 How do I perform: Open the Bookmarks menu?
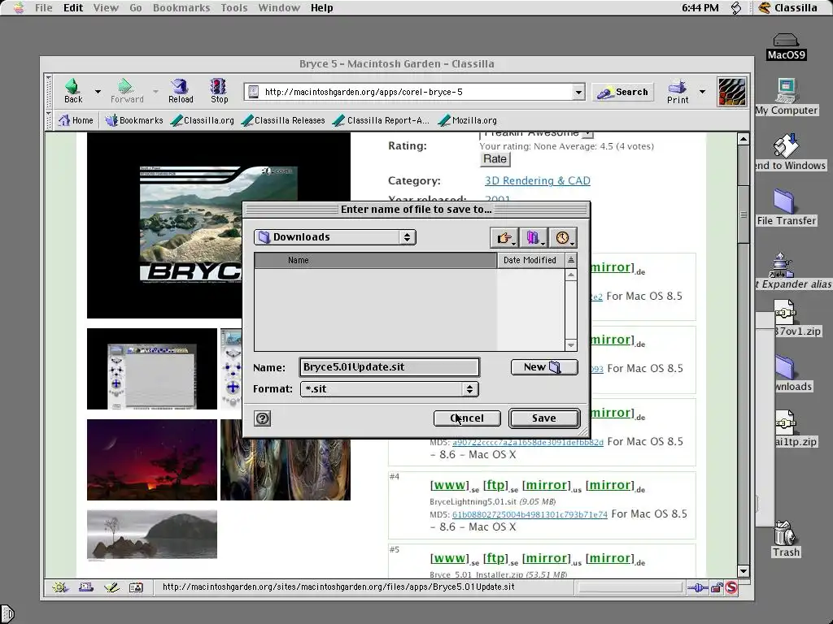[x=181, y=8]
